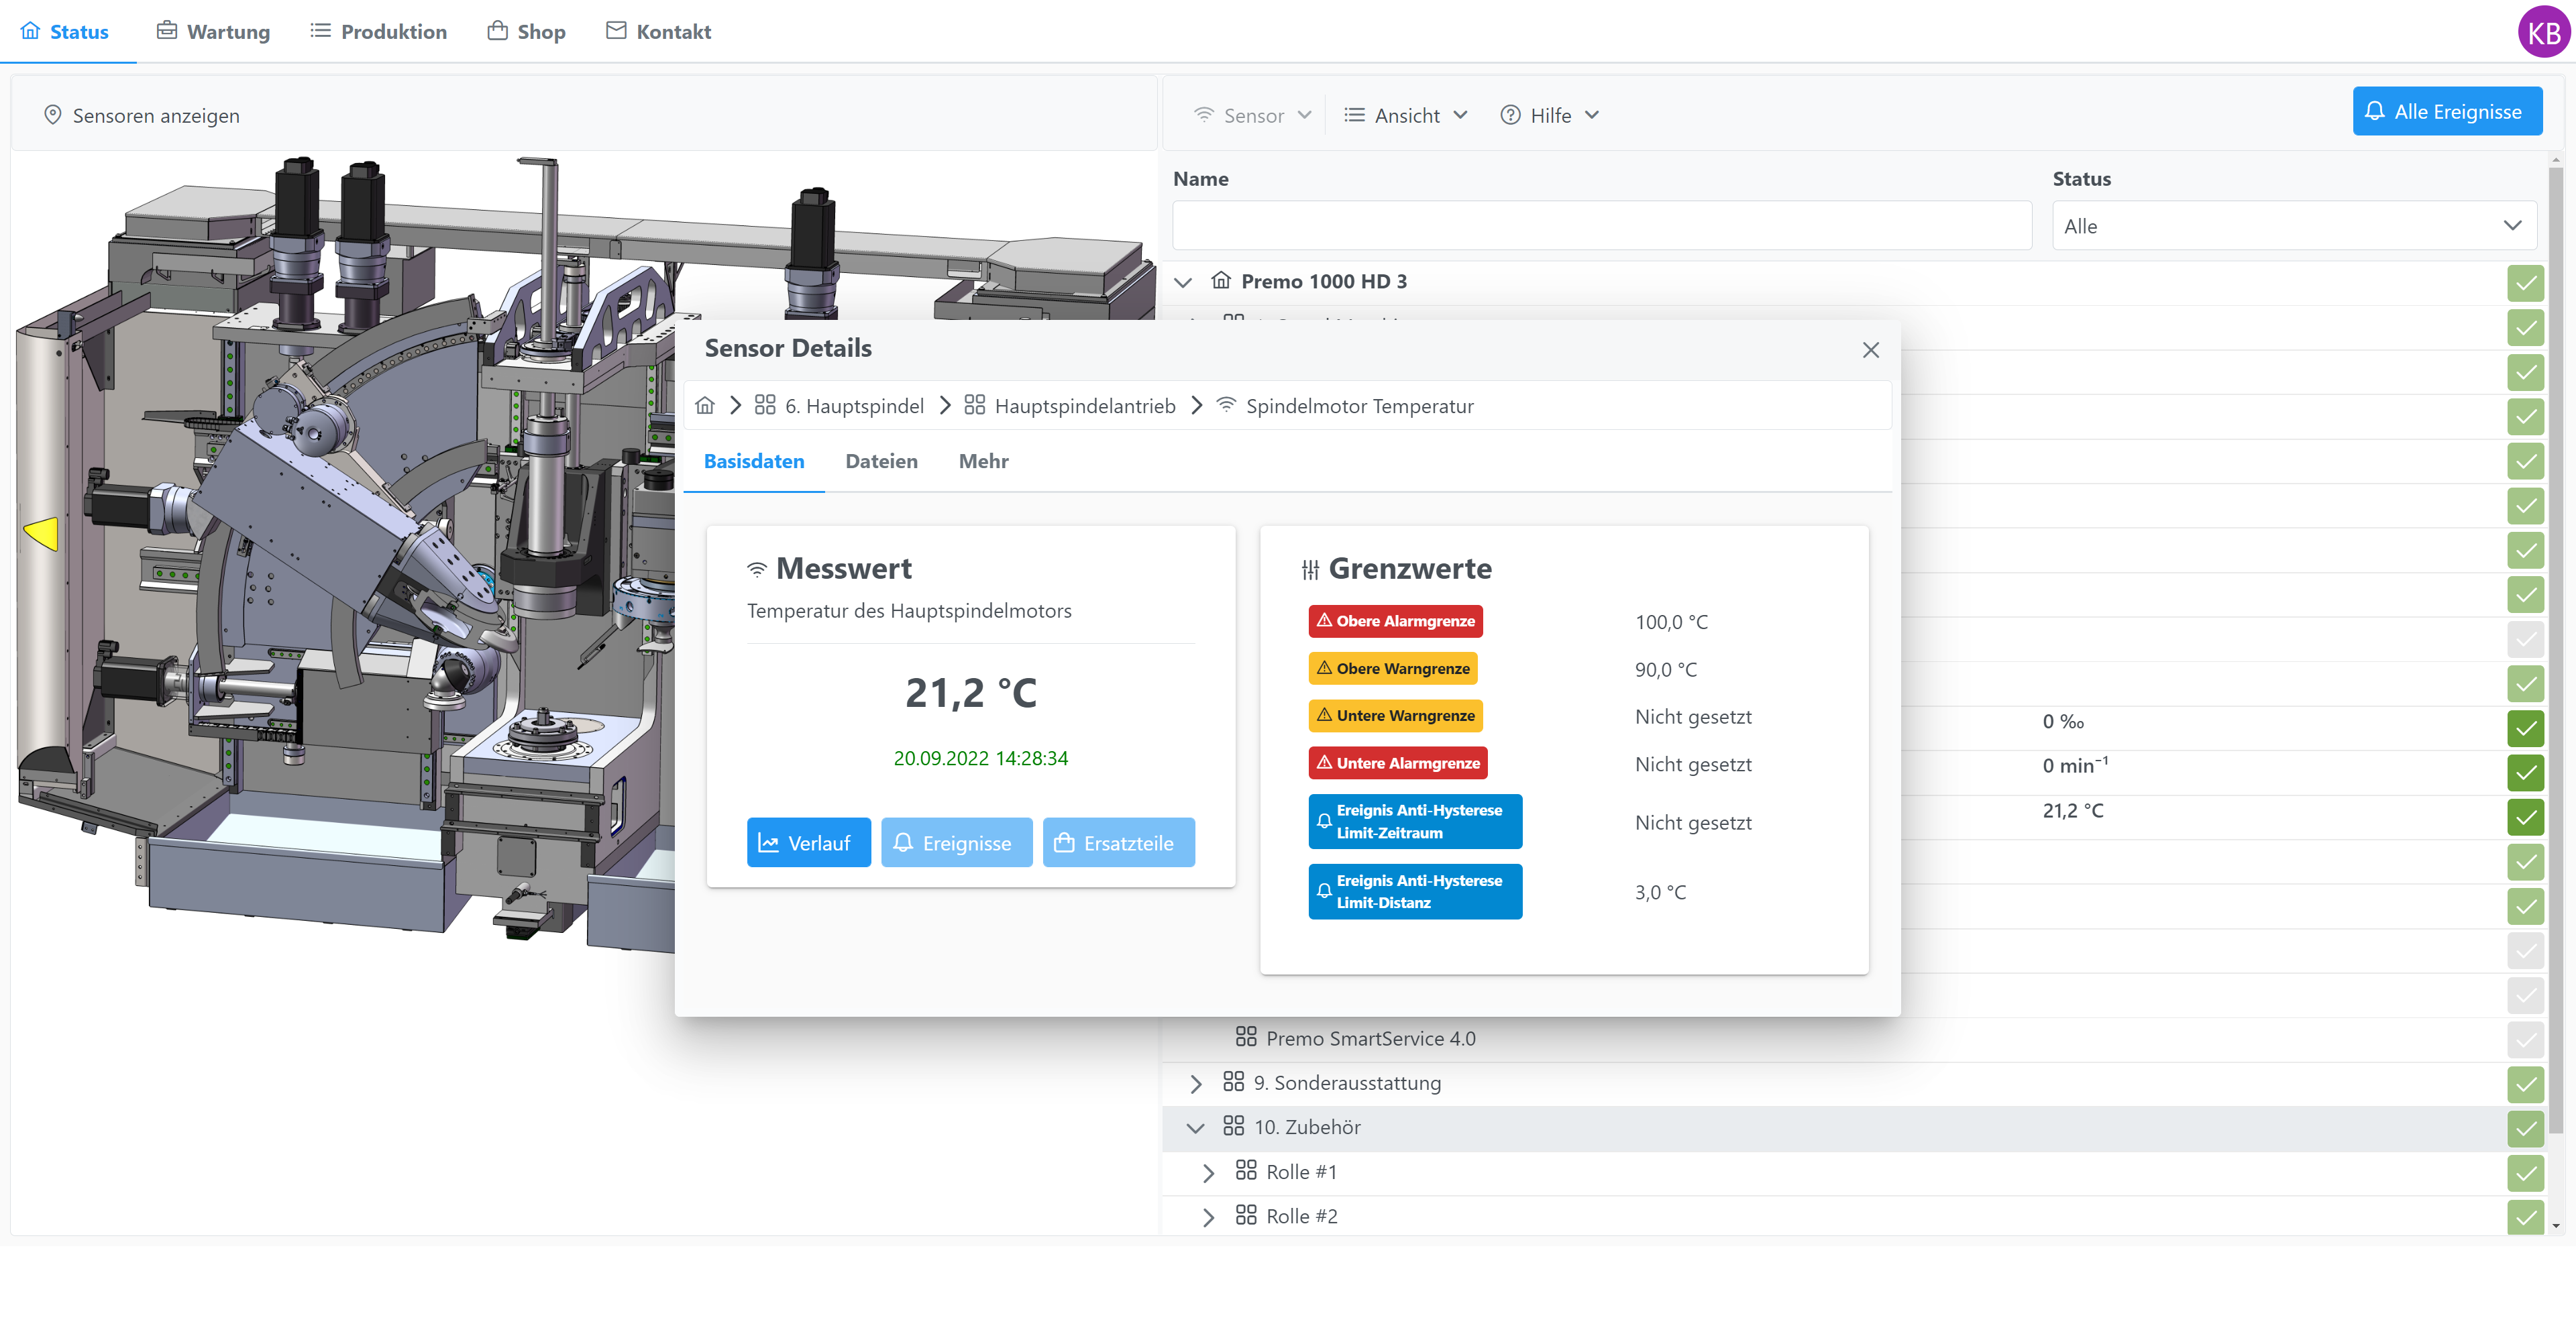
Task: Click the Alle Ereignisse button
Action: pyautogui.click(x=2446, y=112)
